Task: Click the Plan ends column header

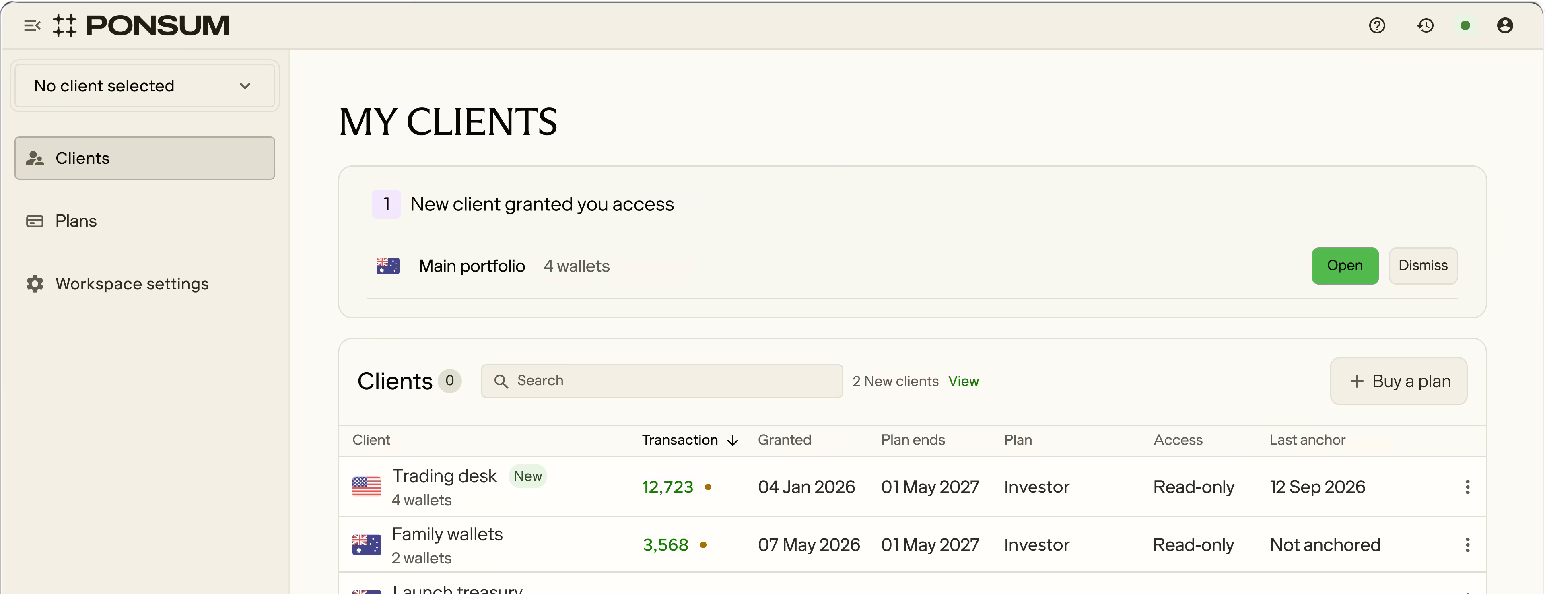Action: click(x=913, y=440)
